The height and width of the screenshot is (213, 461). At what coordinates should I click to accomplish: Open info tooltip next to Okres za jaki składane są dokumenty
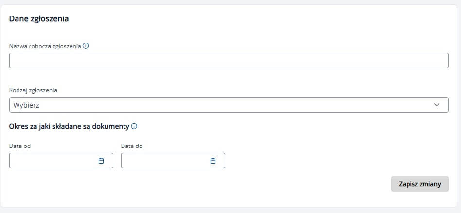coord(134,127)
